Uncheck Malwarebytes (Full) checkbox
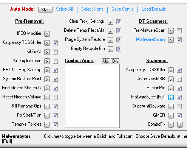This screenshot has height=148, width=187. [179, 98]
